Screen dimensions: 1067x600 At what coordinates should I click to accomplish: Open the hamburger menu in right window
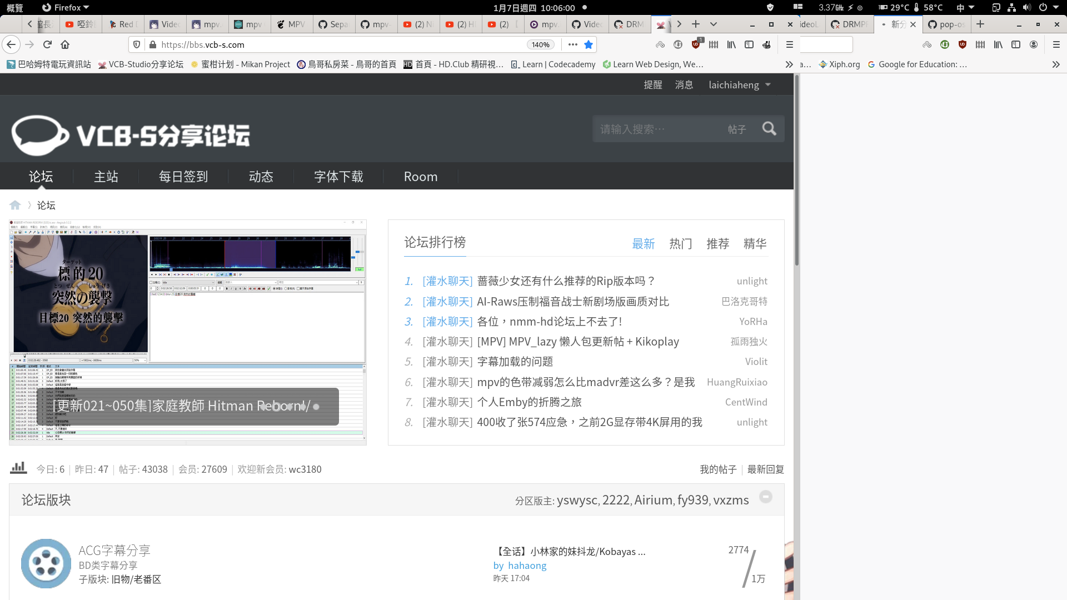[1056, 44]
